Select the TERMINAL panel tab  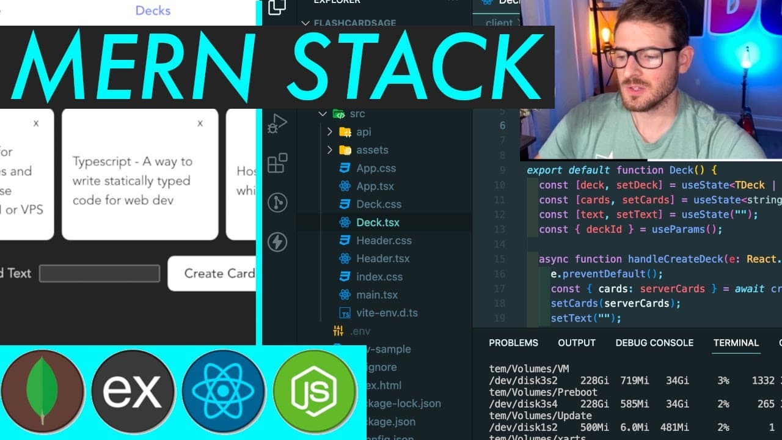(736, 343)
